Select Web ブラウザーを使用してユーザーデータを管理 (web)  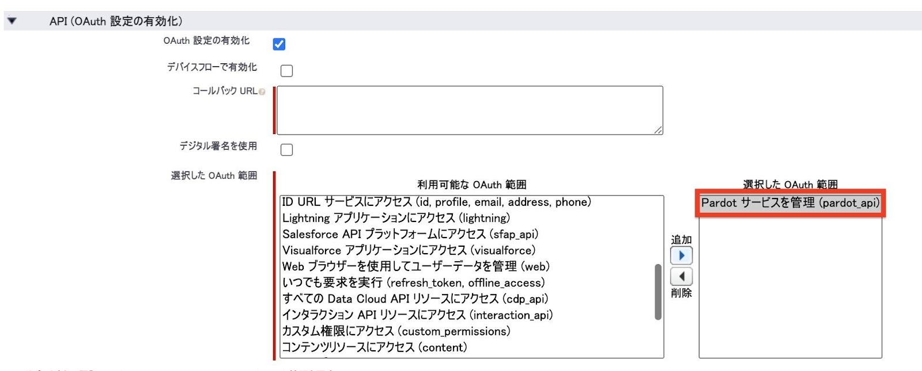[467, 266]
